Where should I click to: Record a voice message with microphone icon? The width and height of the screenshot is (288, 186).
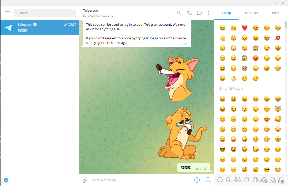coord(208,180)
